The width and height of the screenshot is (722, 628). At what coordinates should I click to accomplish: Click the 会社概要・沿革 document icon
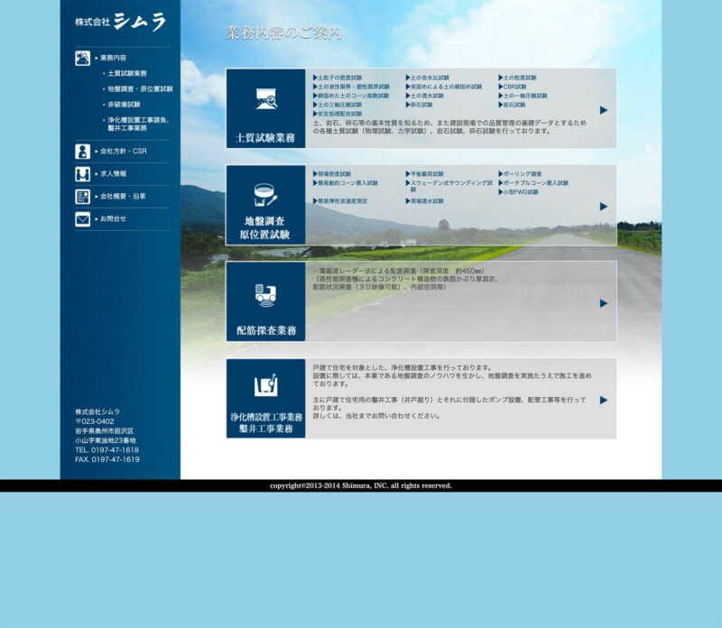[x=83, y=197]
